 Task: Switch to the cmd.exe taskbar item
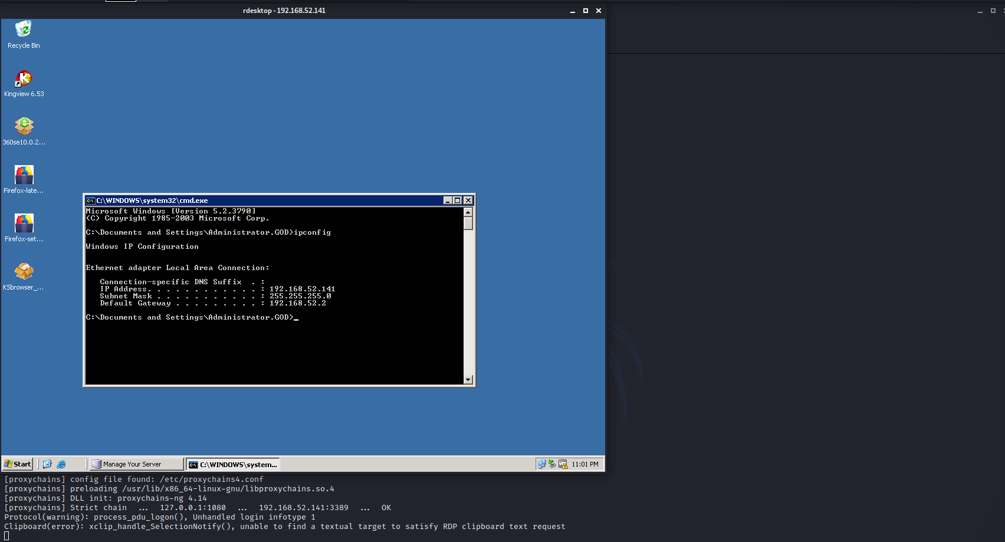pos(233,464)
